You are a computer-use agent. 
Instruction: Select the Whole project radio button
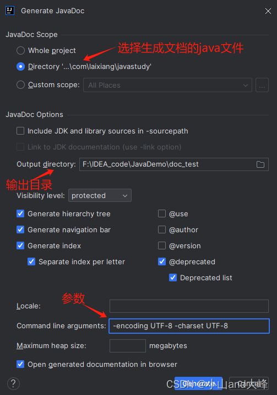pos(20,50)
